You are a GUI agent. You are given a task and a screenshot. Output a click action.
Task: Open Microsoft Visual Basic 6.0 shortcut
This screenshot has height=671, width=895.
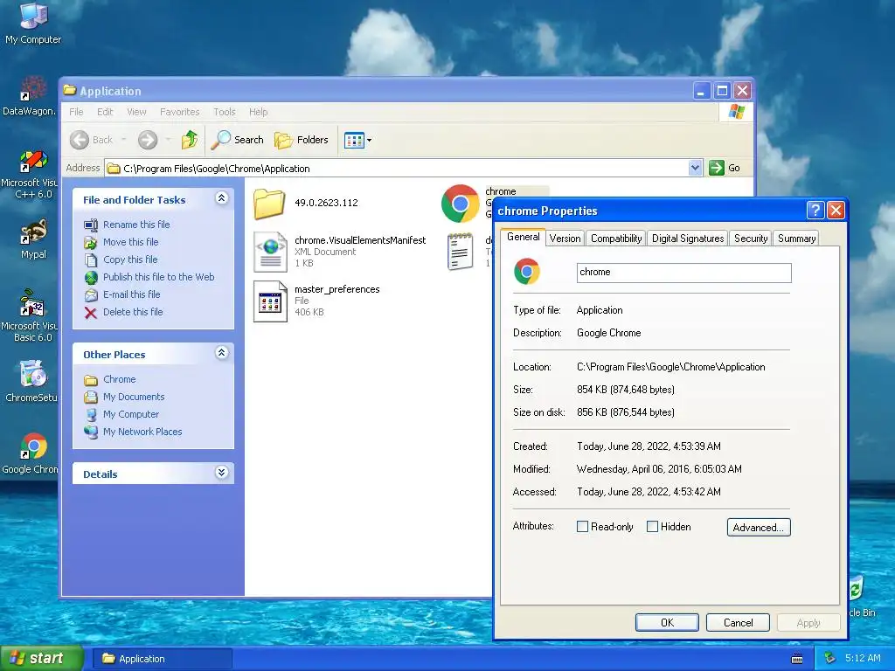point(30,316)
